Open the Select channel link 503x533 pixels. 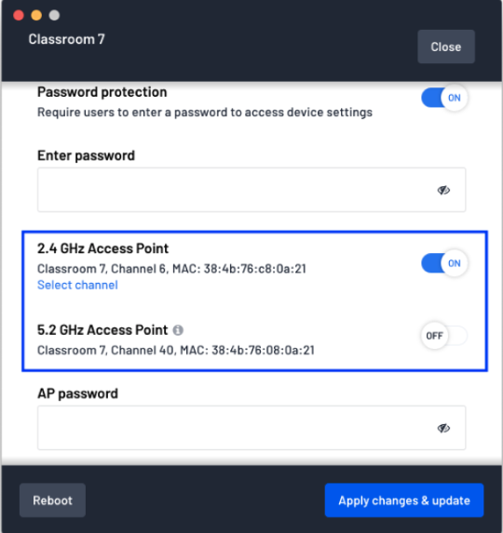(x=77, y=285)
